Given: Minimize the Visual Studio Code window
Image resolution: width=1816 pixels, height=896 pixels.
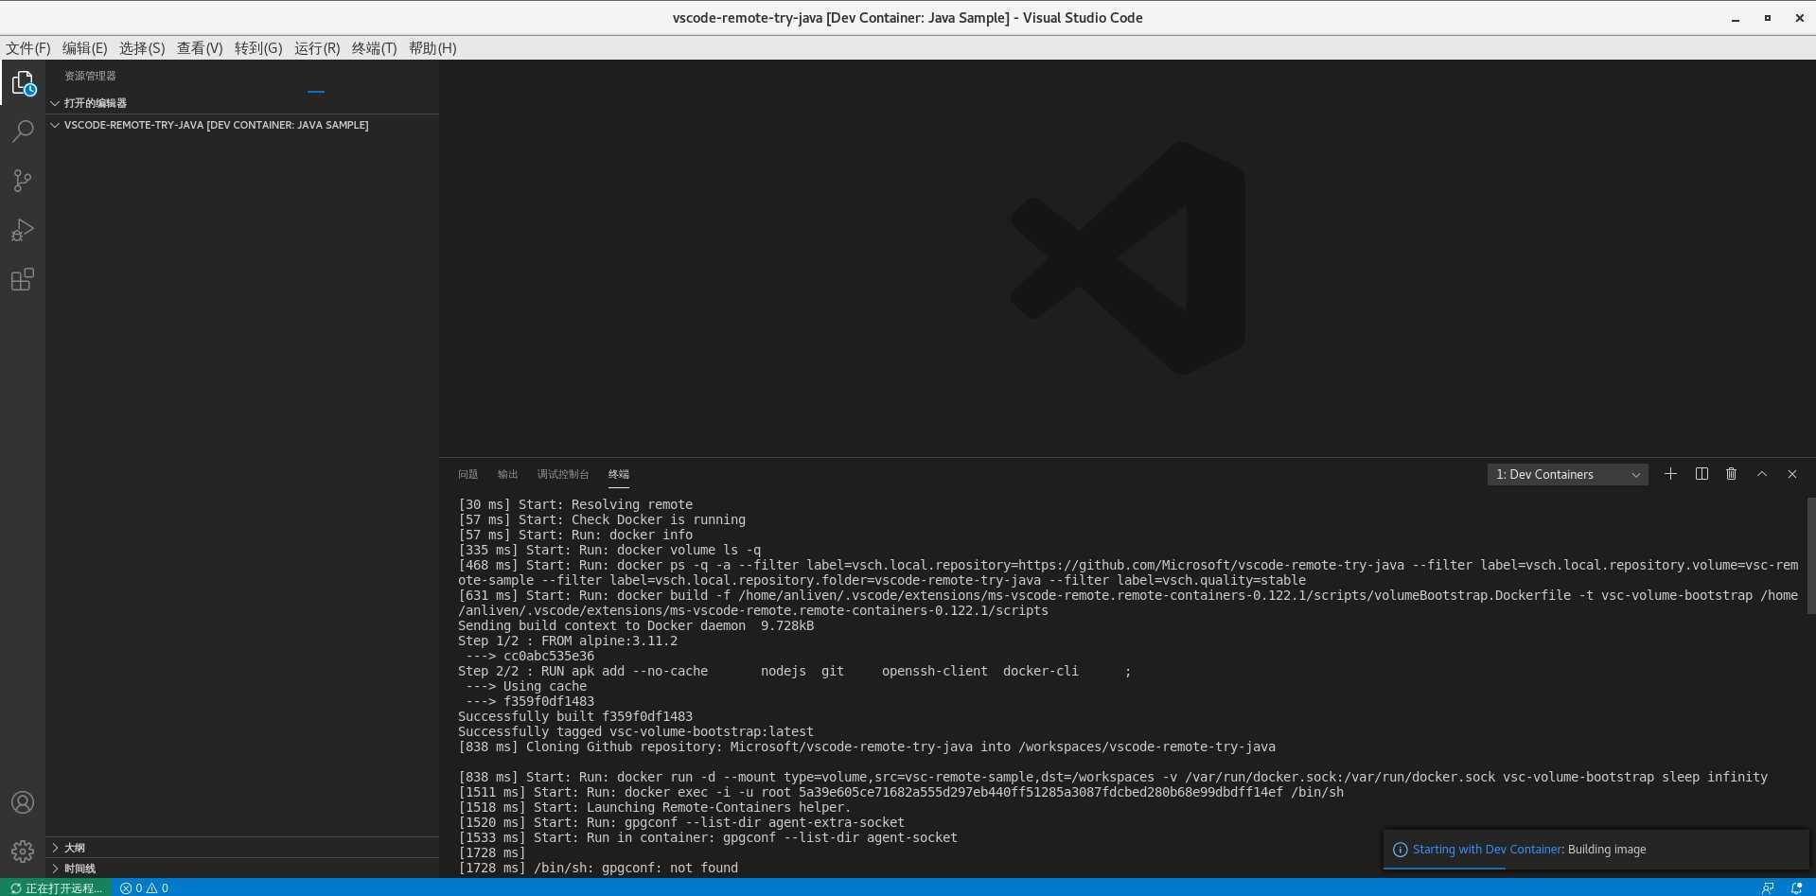Looking at the screenshot, I should tap(1736, 18).
